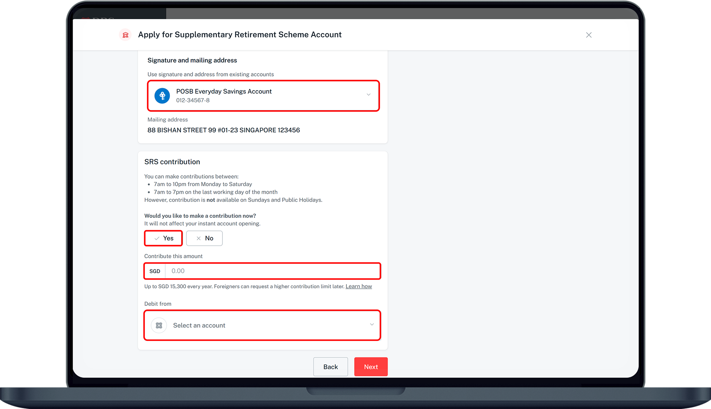Click the red bank icon in header
Screen dimensions: 711x409
coord(125,35)
